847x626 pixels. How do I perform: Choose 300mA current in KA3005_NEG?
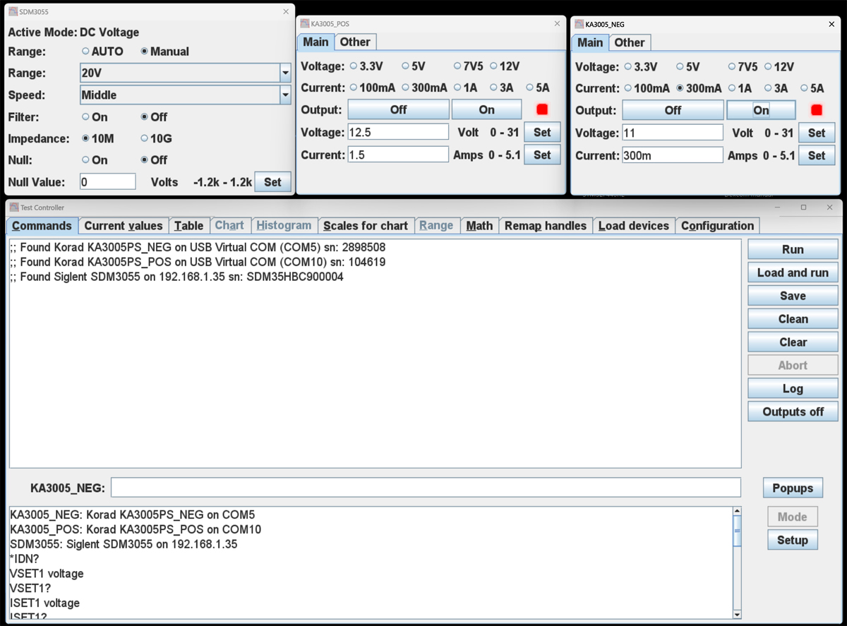pos(699,89)
